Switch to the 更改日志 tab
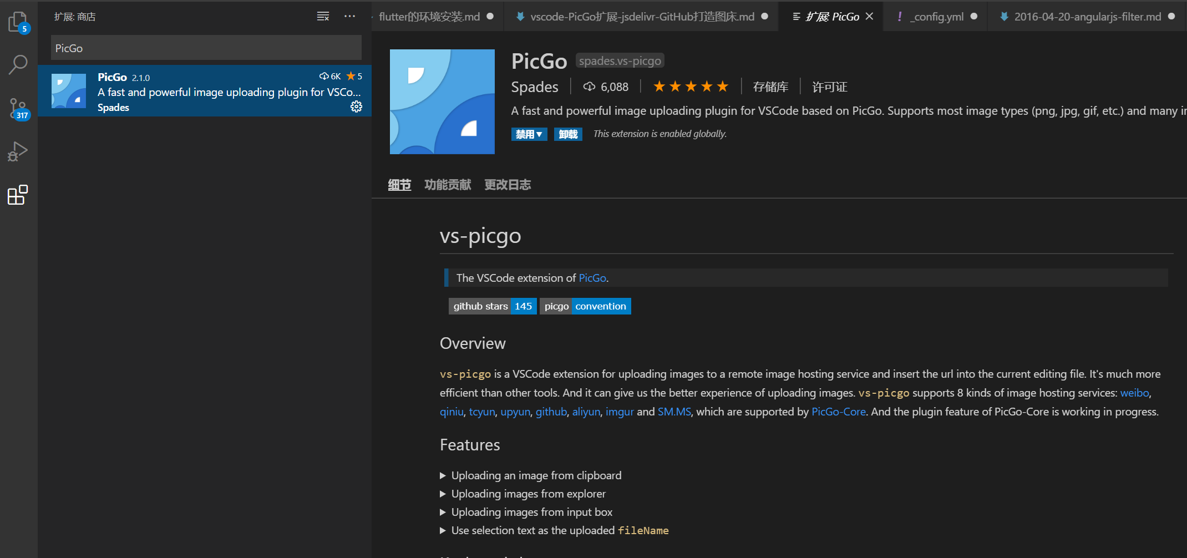 tap(508, 185)
